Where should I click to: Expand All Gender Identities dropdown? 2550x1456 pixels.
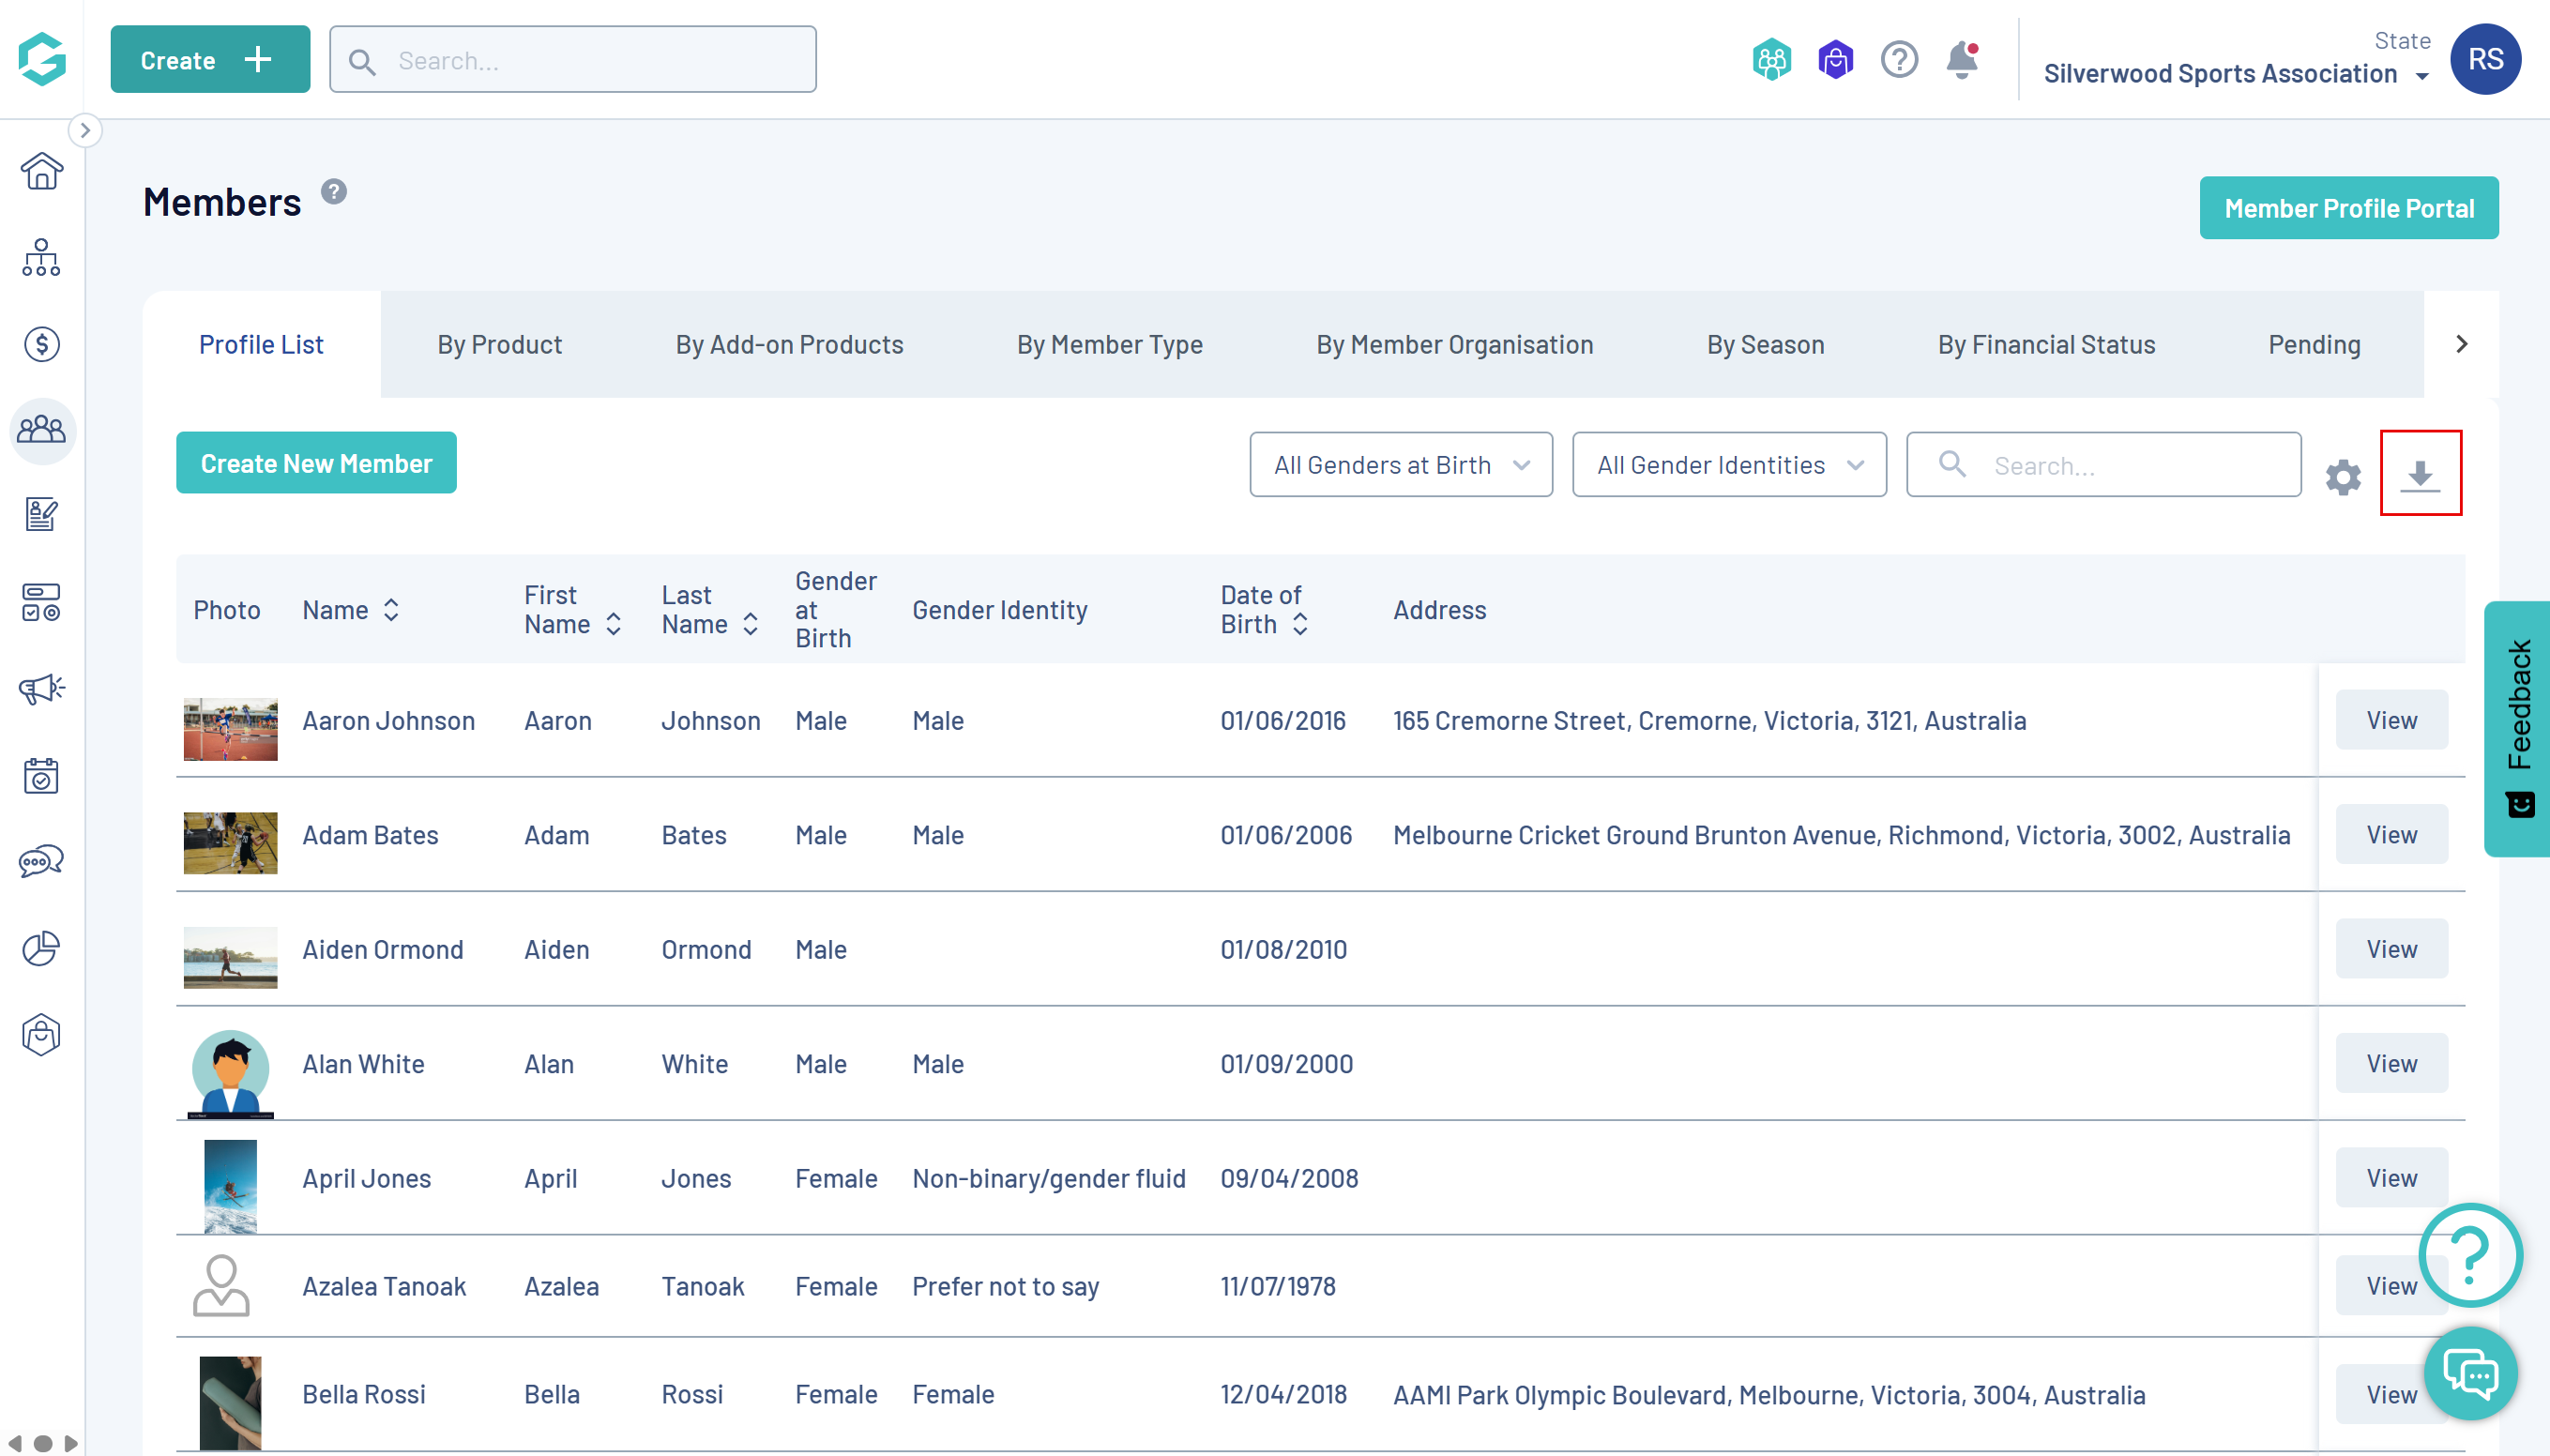(1728, 465)
